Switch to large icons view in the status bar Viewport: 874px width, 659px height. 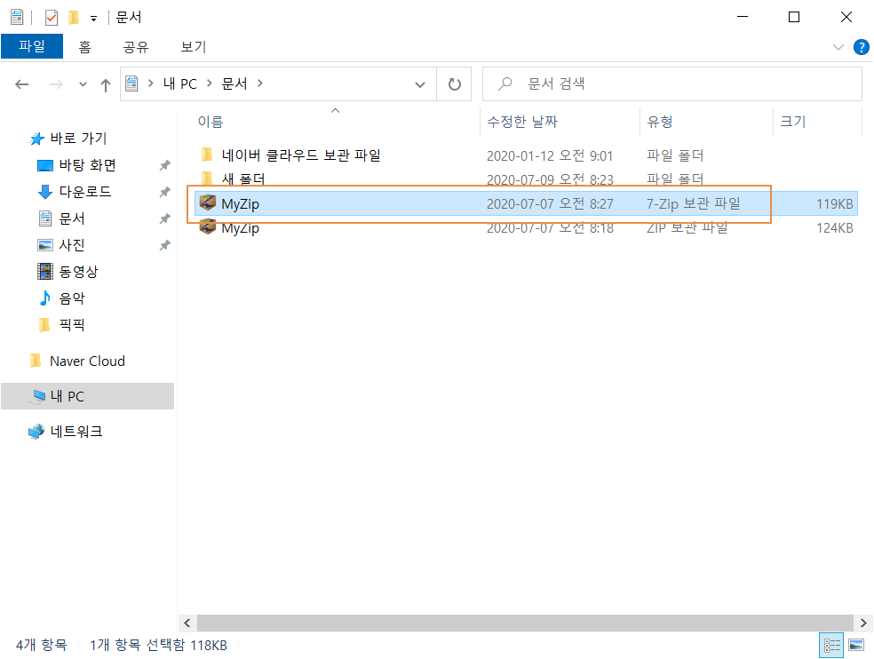coord(856,645)
